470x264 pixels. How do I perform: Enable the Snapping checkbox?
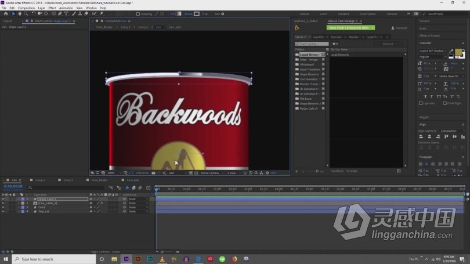[138, 14]
